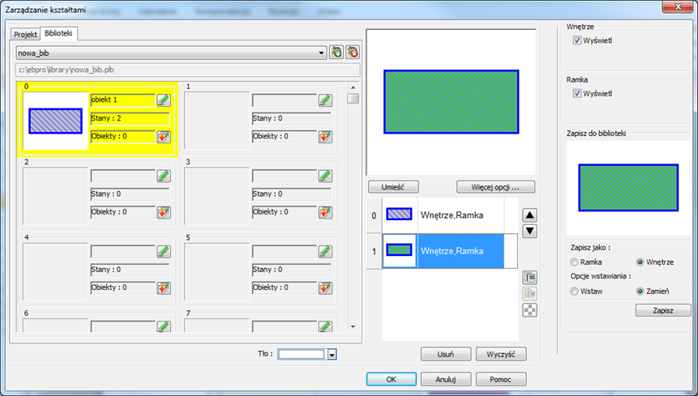
Task: Move selected state up with arrow button
Action: pyautogui.click(x=529, y=215)
